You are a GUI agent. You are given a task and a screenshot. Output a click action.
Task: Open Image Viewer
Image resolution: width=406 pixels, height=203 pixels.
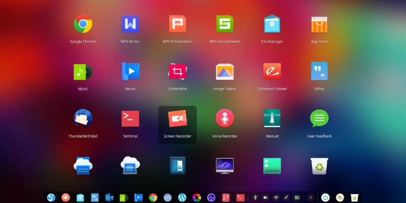click(225, 72)
